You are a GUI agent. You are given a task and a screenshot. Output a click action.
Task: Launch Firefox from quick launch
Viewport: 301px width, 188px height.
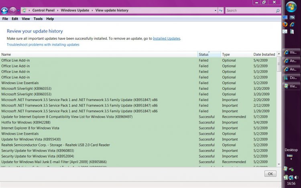click(x=285, y=24)
